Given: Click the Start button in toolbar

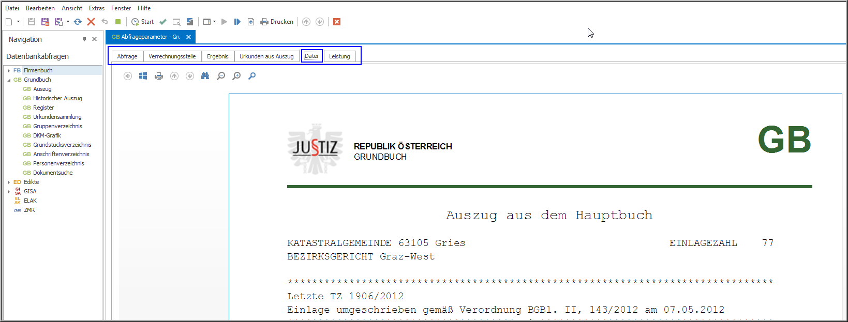Looking at the screenshot, I should click(142, 22).
